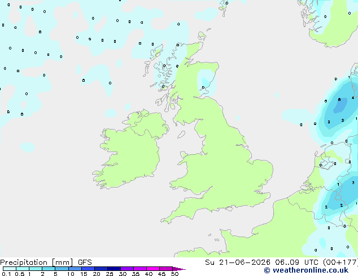The height and width of the screenshot is (276, 358).
Task: Click the 'GFS' model label
Action: (x=85, y=262)
